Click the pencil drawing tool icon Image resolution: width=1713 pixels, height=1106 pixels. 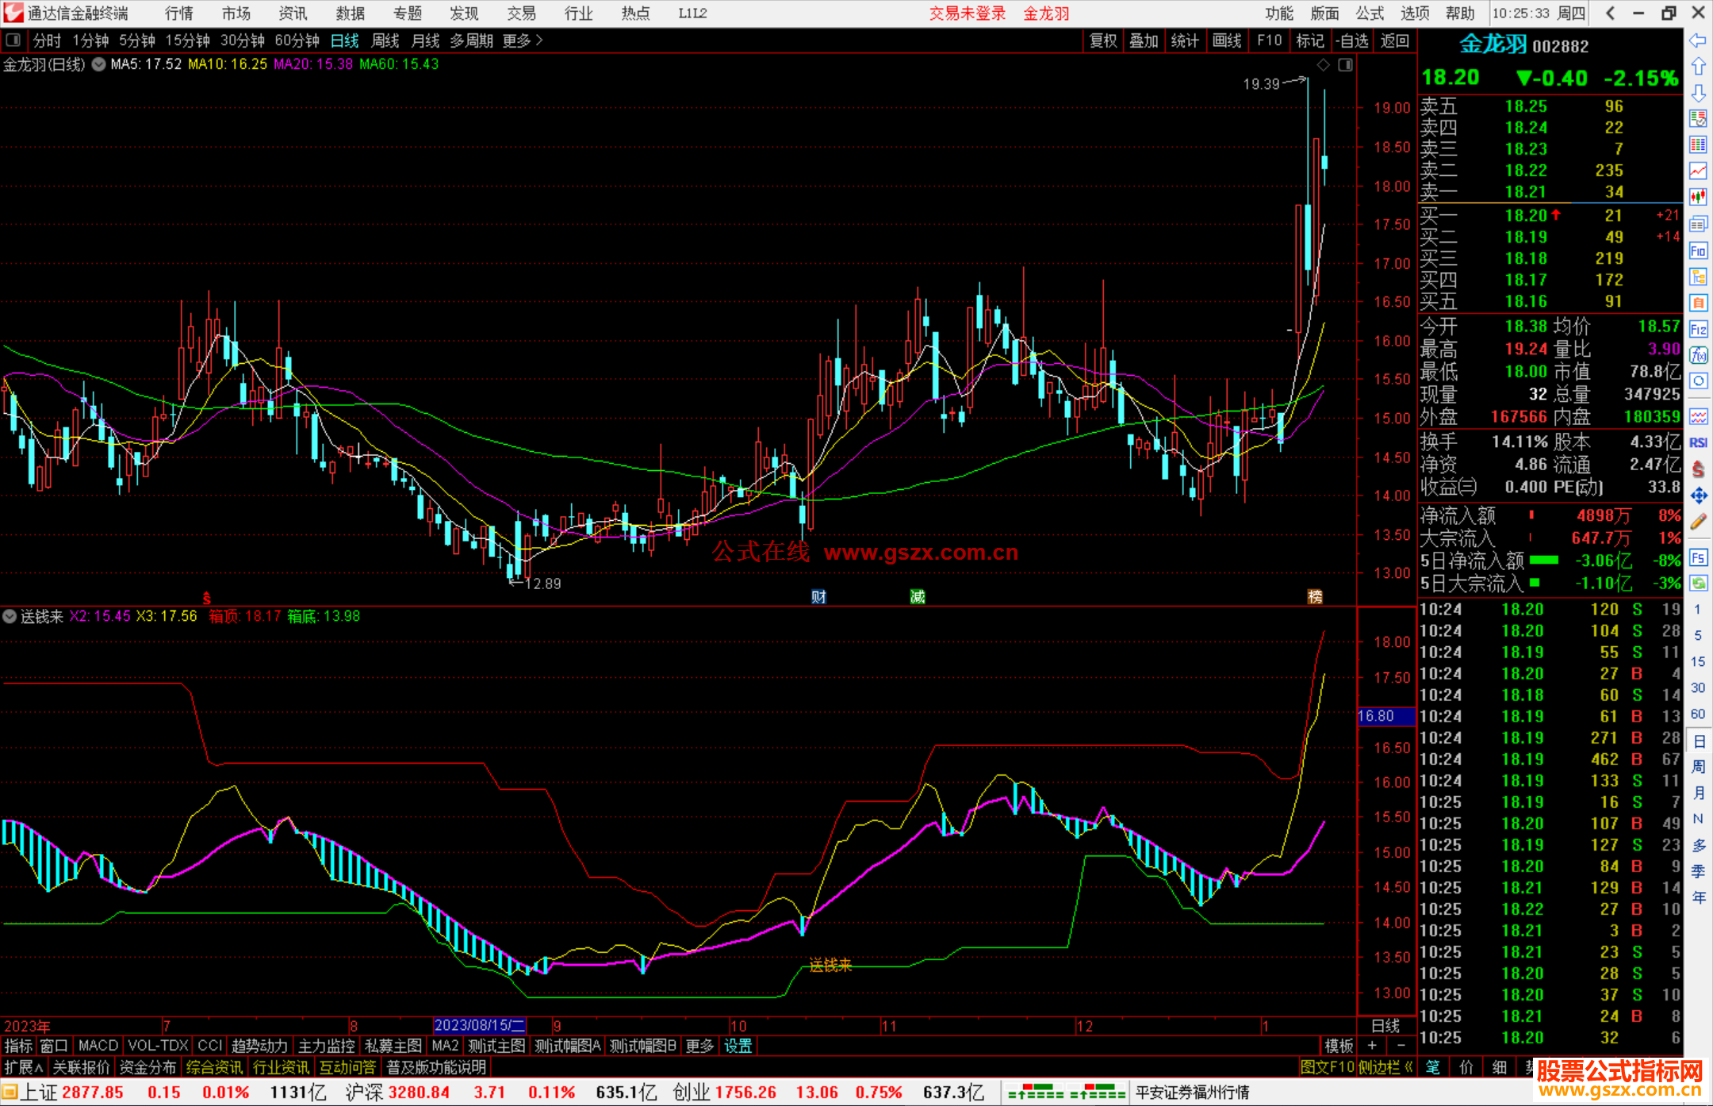1698,522
